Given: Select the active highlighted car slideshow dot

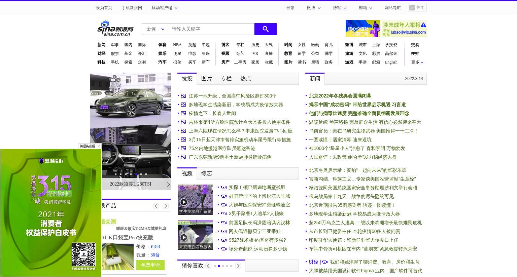Looking at the screenshot, I should (x=136, y=174).
